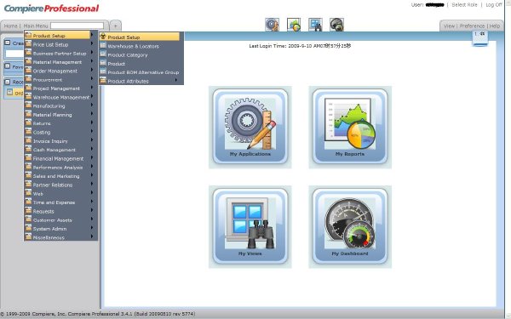Screen dimensions: 511x319
Task: Click the applications gear toolbar icon
Action: pos(273,25)
